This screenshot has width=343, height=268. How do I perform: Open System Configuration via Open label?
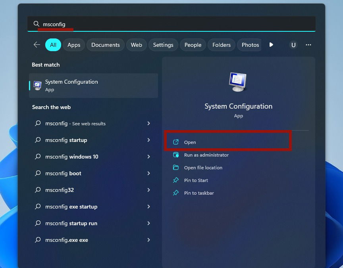[x=190, y=142]
